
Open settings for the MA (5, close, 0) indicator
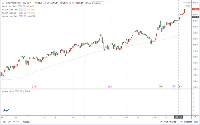(21, 6)
